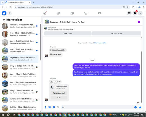Click the More options button
The image size is (146, 117).
pyautogui.click(x=117, y=33)
